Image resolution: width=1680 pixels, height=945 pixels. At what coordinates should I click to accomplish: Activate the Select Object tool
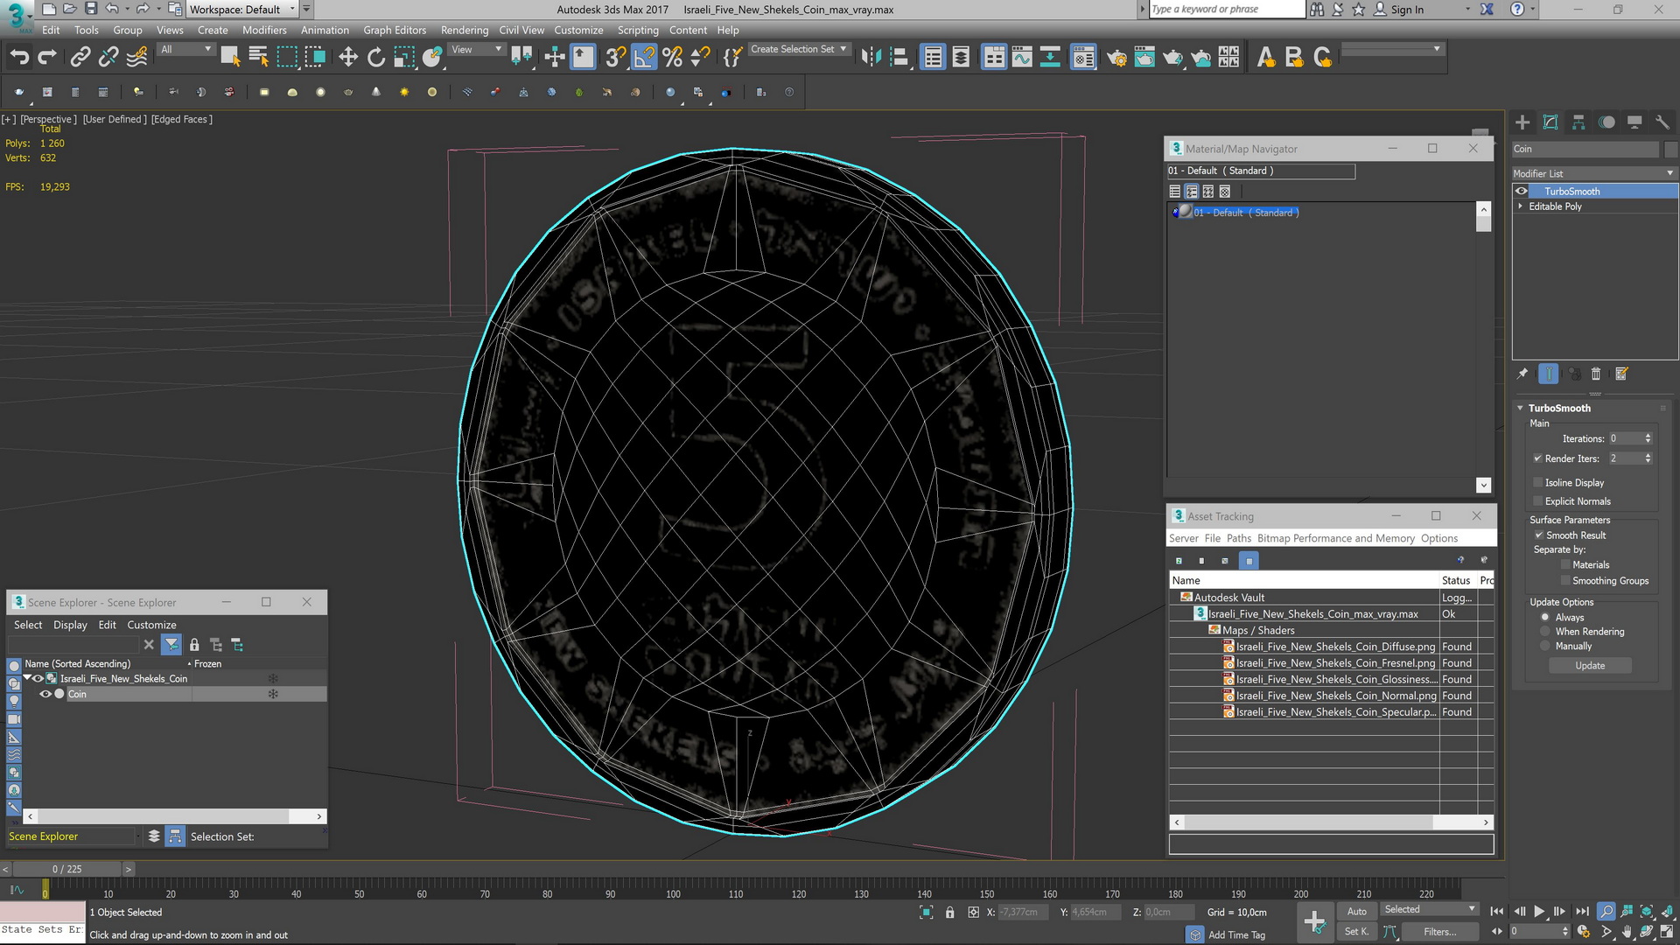pyautogui.click(x=230, y=58)
